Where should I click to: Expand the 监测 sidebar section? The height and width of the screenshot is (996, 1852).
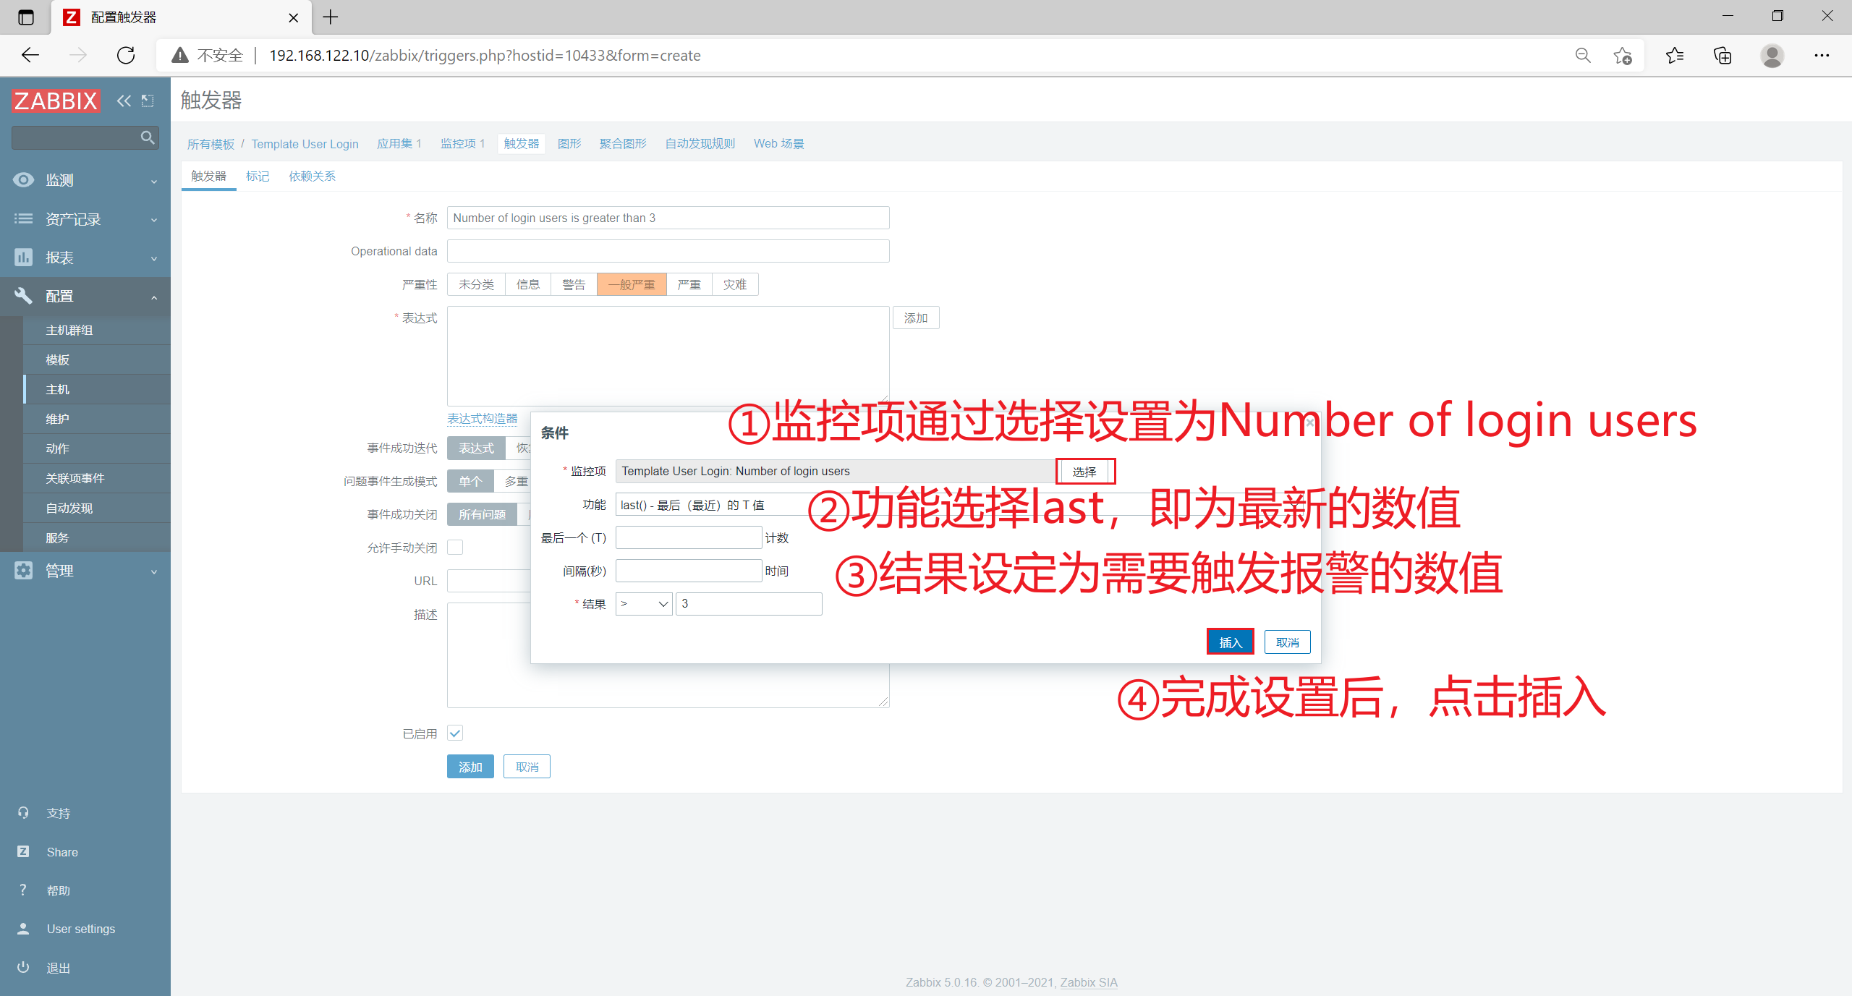pyautogui.click(x=154, y=181)
